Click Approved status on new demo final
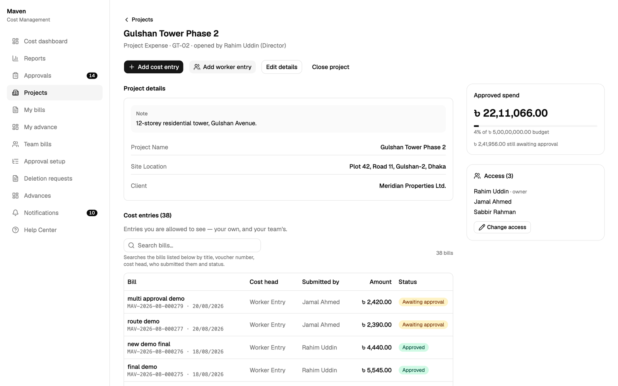 (x=413, y=347)
